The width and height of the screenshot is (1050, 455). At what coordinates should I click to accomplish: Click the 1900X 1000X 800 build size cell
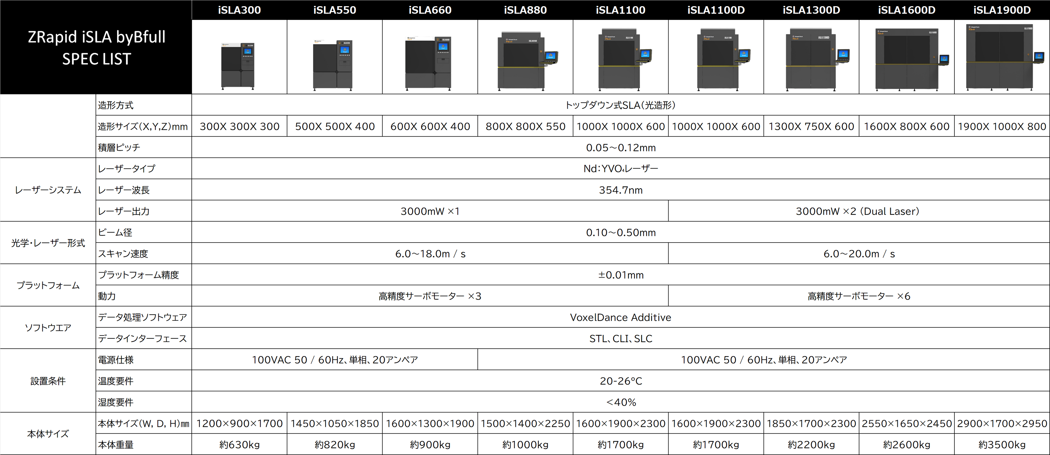tap(1002, 126)
